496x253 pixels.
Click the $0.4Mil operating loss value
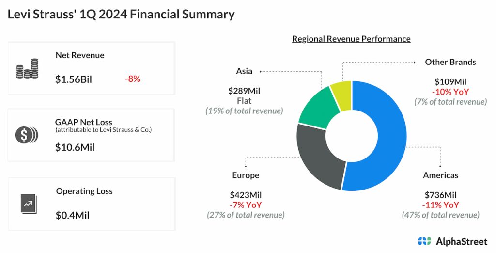[x=72, y=215]
